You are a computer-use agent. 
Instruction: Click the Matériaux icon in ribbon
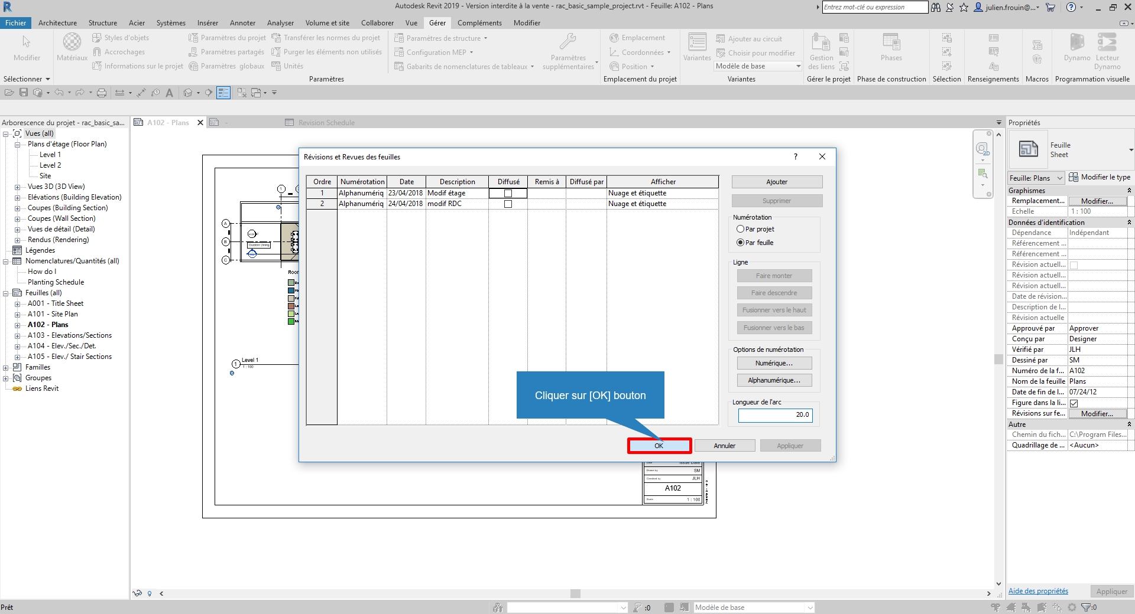click(x=72, y=43)
